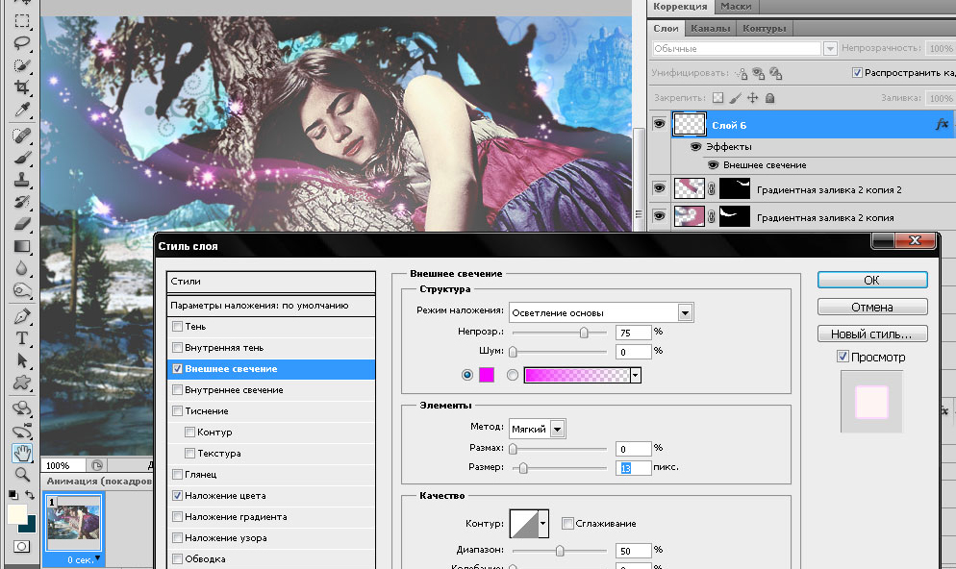Select the Rectangular Marquee tool
956x569 pixels.
coord(22,20)
